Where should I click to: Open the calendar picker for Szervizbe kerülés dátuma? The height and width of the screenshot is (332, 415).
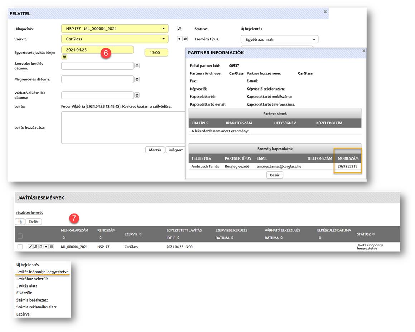click(x=137, y=65)
